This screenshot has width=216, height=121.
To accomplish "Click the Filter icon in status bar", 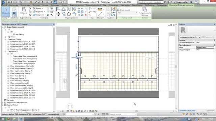I will [x=205, y=114].
